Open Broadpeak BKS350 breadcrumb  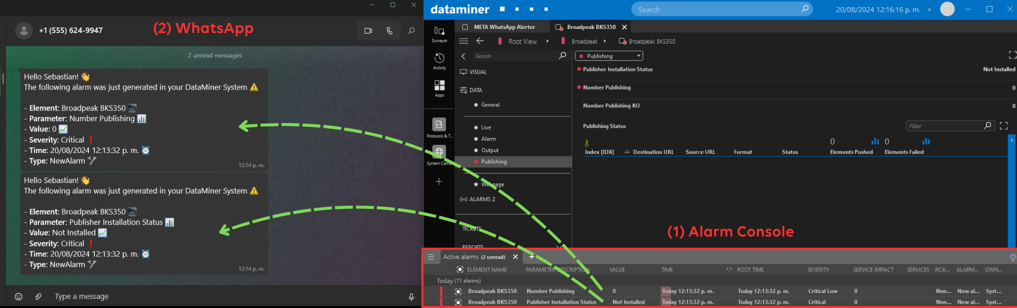(x=647, y=41)
